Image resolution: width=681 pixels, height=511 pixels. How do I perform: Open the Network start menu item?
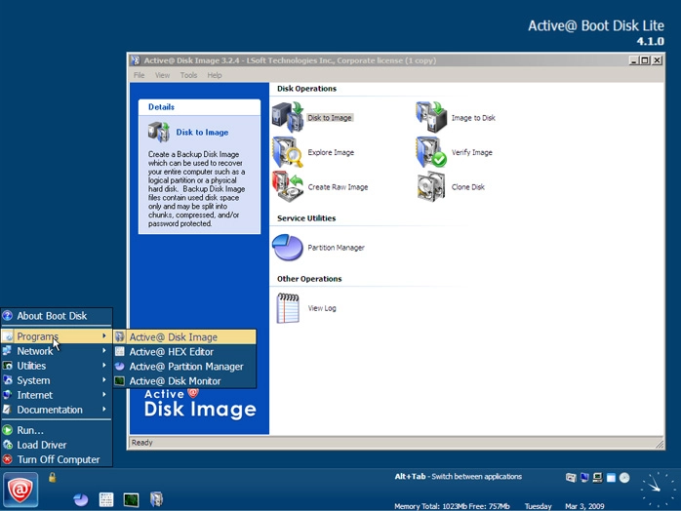(x=57, y=351)
